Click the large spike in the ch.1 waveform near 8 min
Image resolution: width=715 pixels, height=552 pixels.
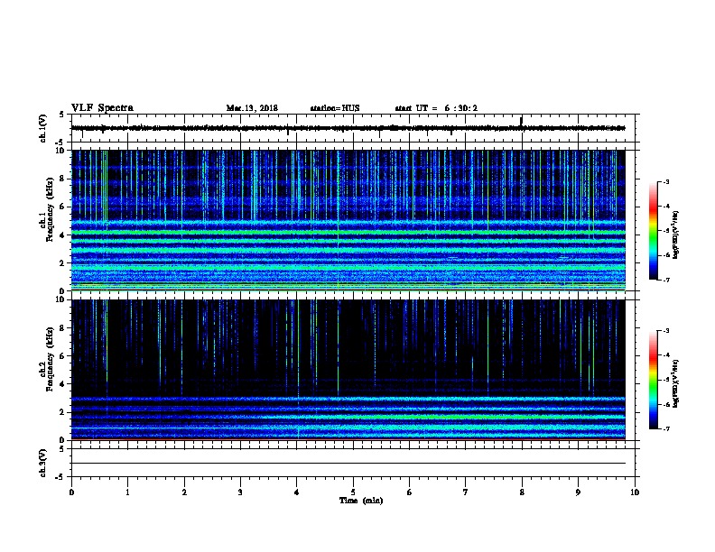[x=521, y=121]
